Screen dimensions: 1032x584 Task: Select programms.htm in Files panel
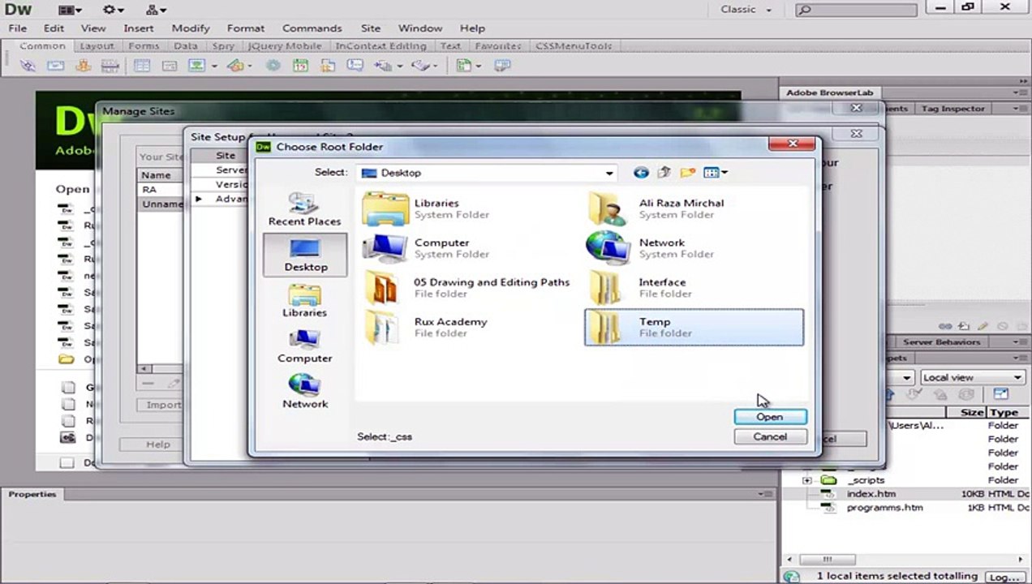[x=884, y=508]
